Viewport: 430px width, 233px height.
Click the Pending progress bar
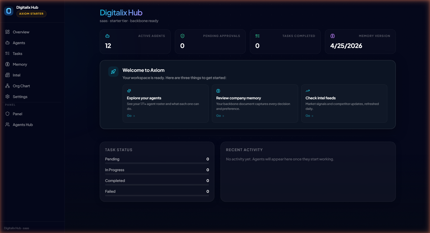[157, 163]
